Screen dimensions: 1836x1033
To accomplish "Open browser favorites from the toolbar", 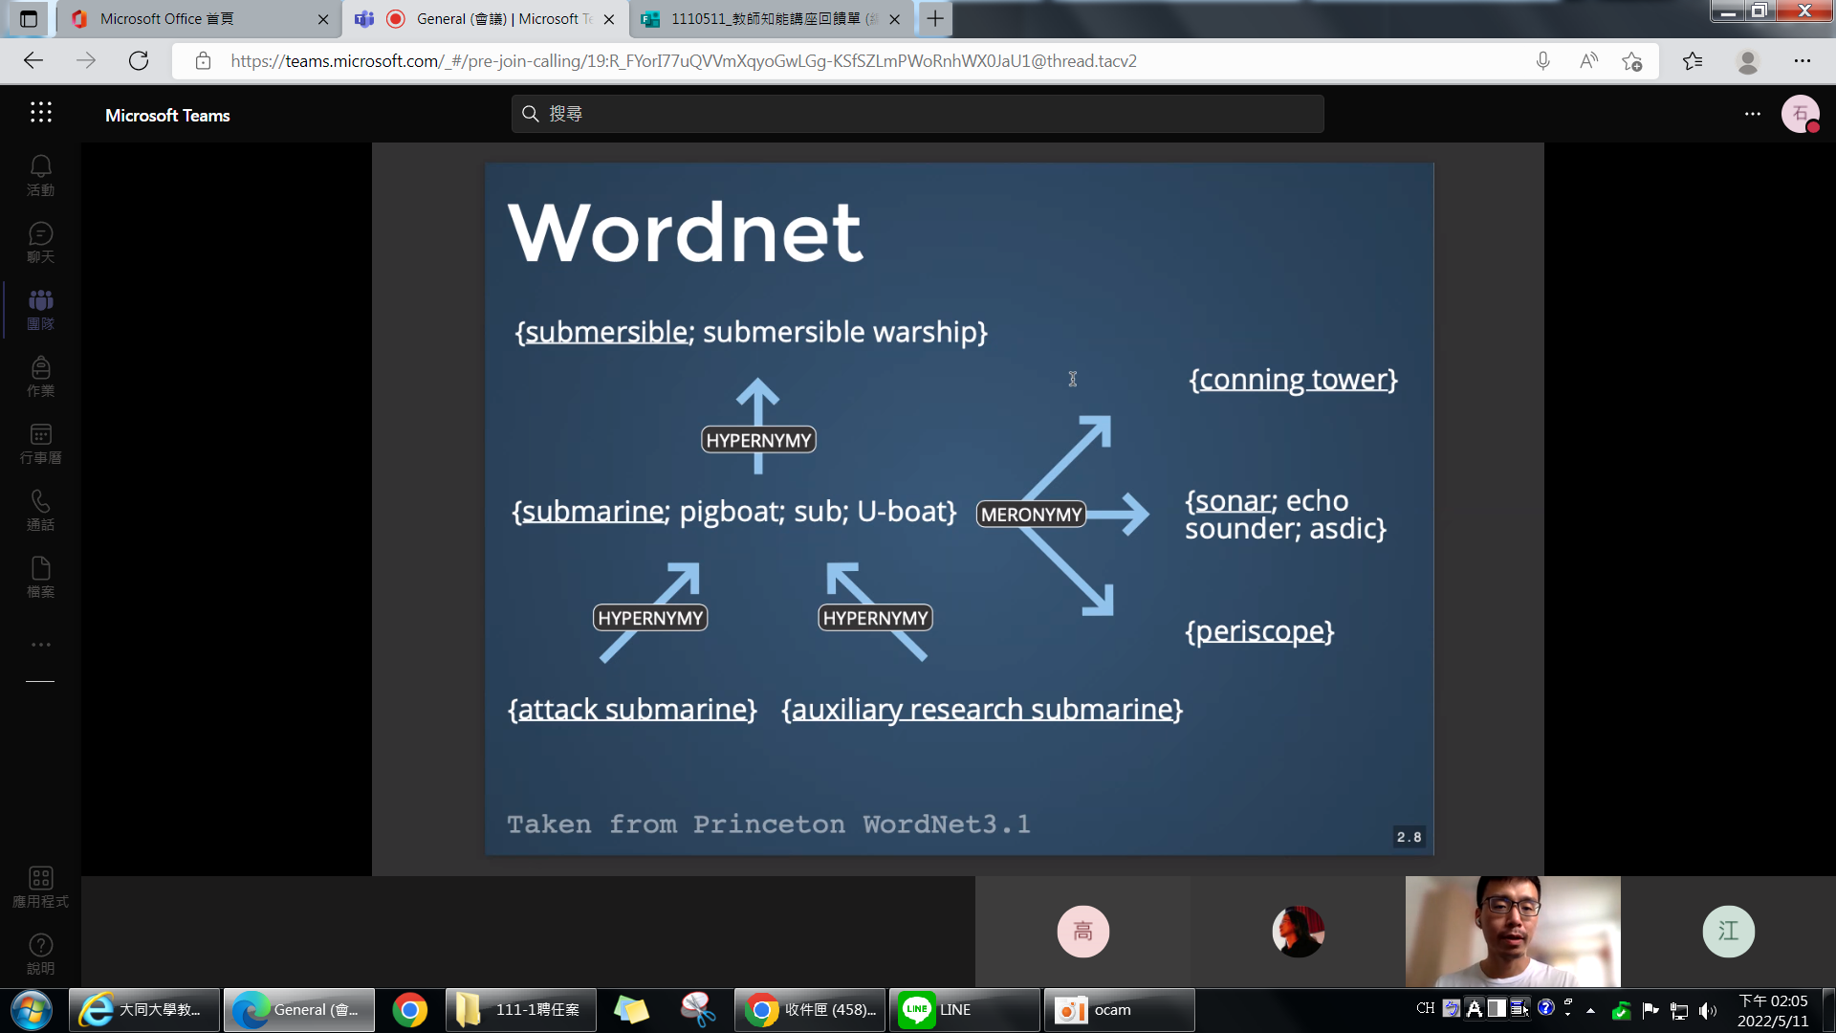I will click(x=1693, y=60).
